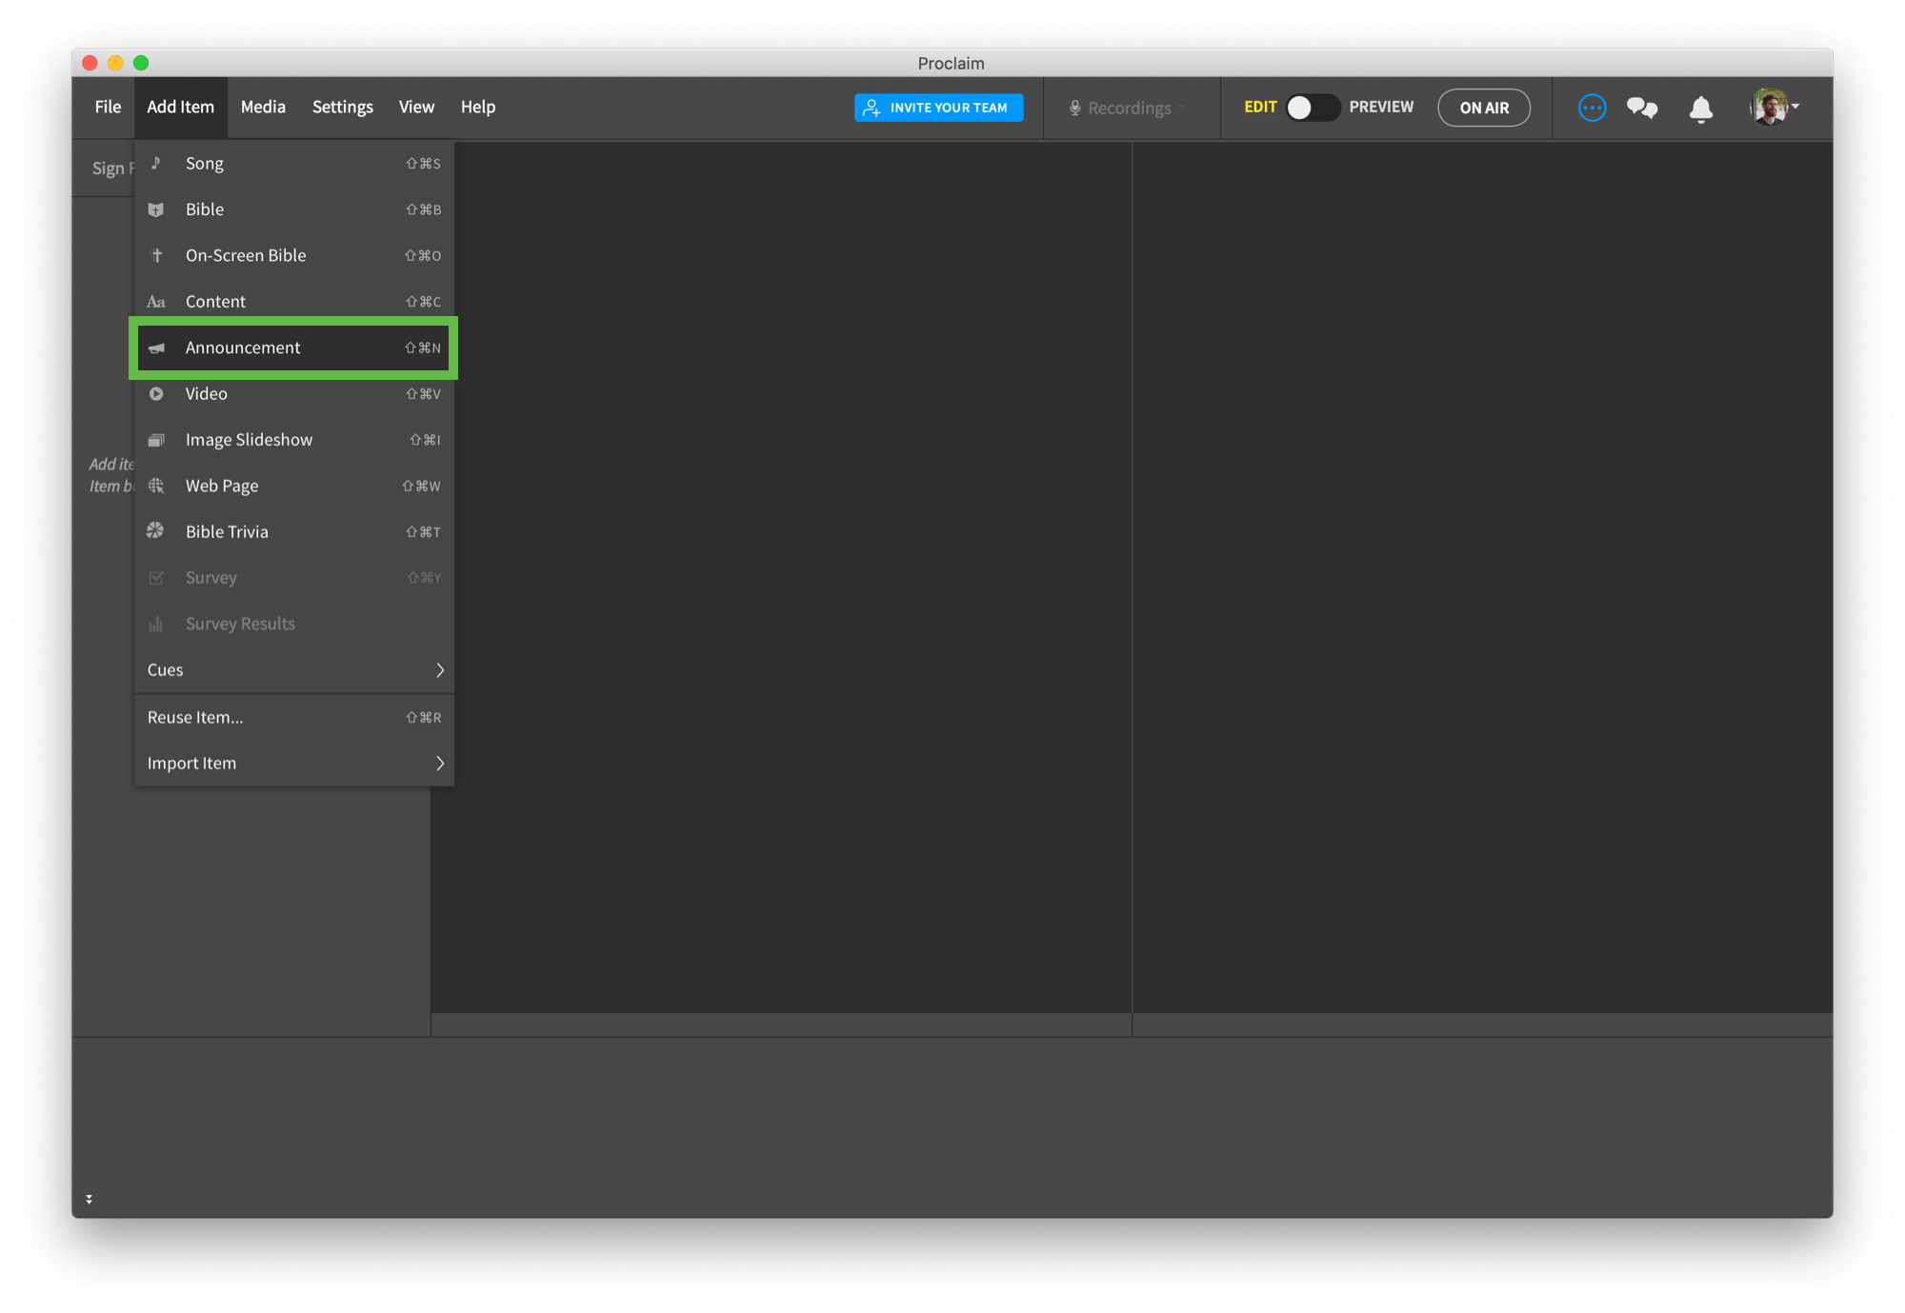This screenshot has width=1905, height=1313.
Task: Click the "Bible Trivia" label
Action: pos(227,531)
